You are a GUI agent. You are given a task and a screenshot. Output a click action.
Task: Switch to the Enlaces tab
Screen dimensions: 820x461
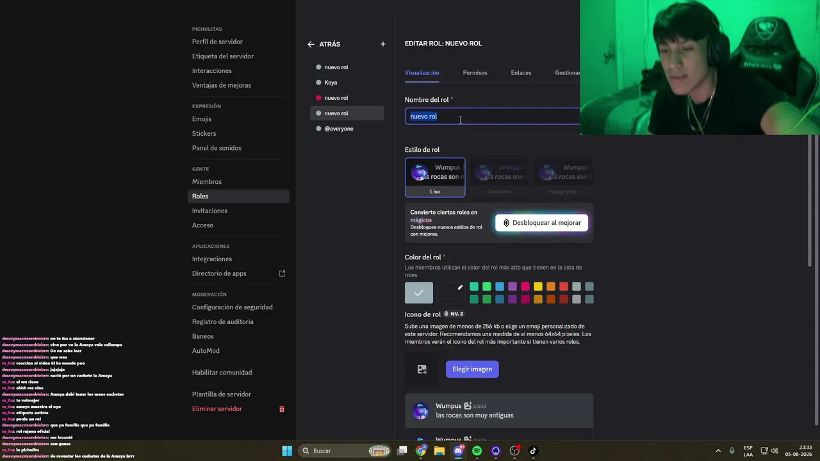click(x=521, y=73)
